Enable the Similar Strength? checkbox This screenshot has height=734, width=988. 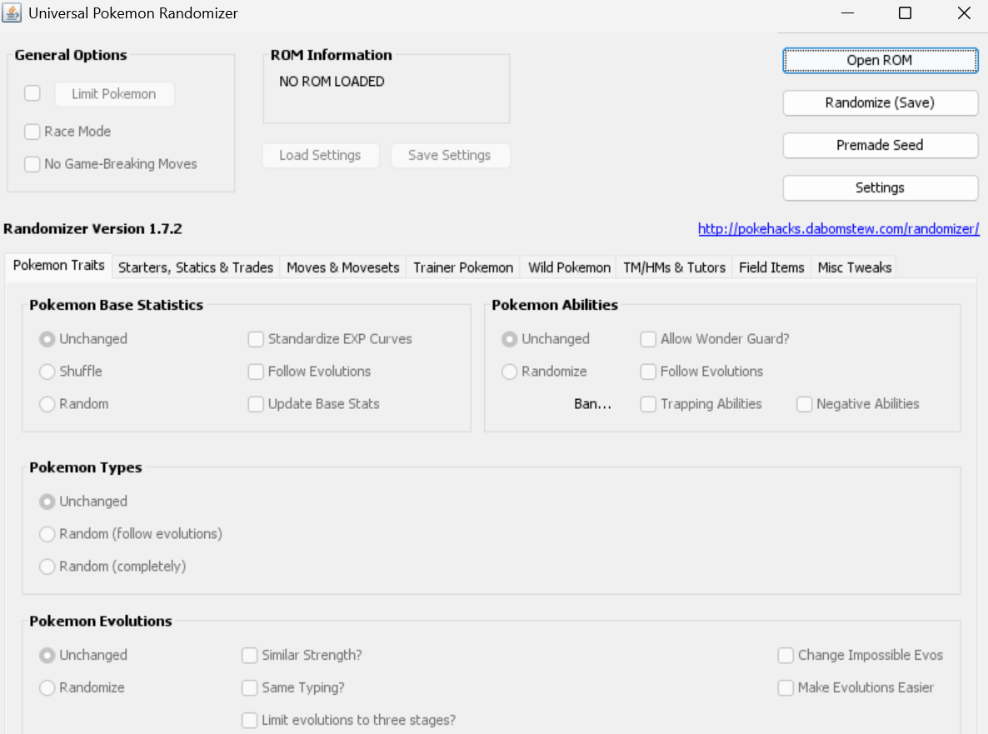click(x=250, y=656)
